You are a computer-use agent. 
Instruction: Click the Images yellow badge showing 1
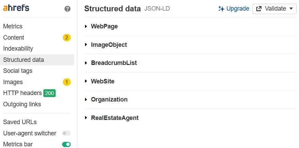pyautogui.click(x=67, y=82)
